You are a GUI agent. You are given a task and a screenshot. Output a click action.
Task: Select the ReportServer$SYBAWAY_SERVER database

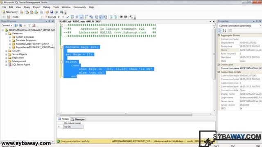[x=32, y=44]
